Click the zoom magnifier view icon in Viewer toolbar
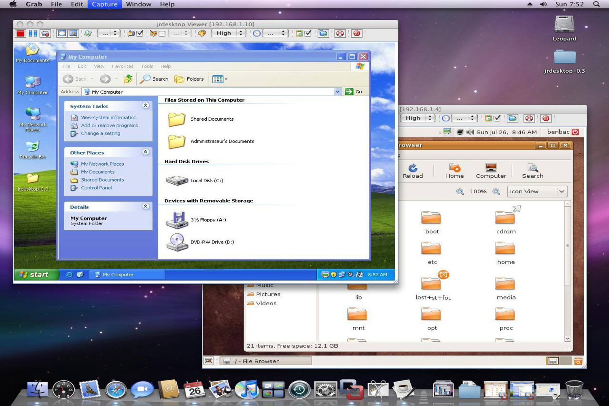The image size is (609, 406). (73, 33)
